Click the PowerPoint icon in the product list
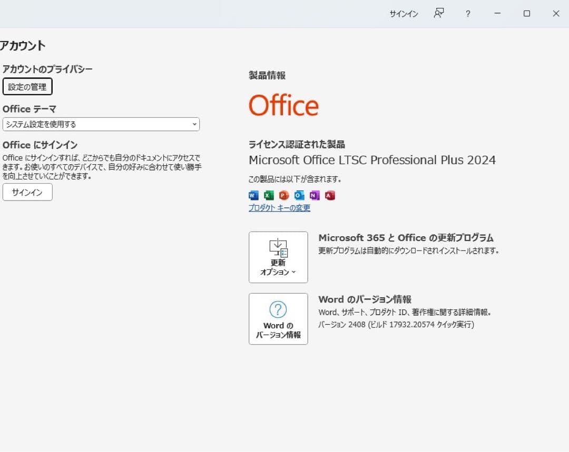 tap(283, 195)
